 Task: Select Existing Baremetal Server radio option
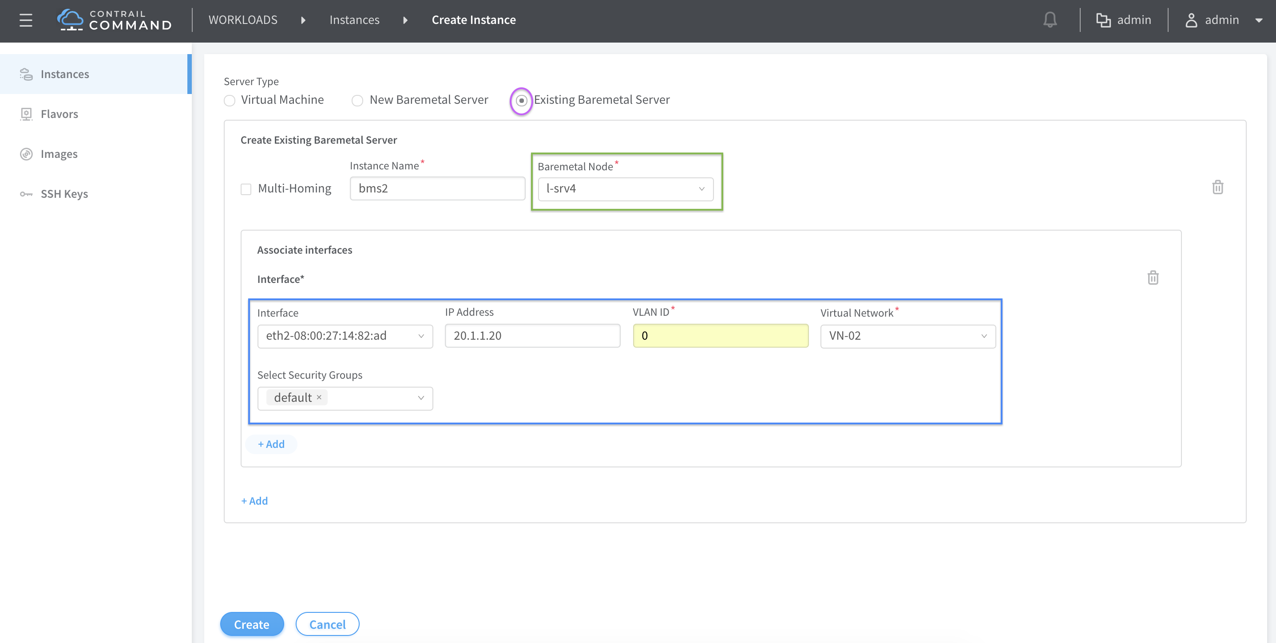(521, 100)
